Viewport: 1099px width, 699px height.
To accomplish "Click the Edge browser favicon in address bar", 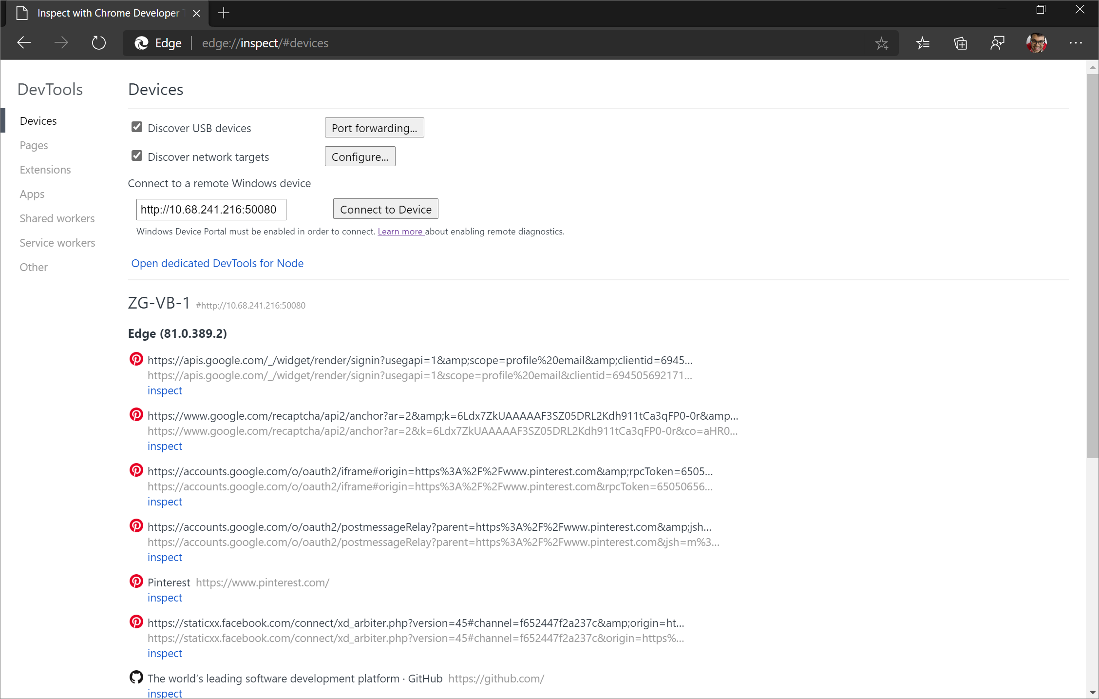I will point(143,42).
